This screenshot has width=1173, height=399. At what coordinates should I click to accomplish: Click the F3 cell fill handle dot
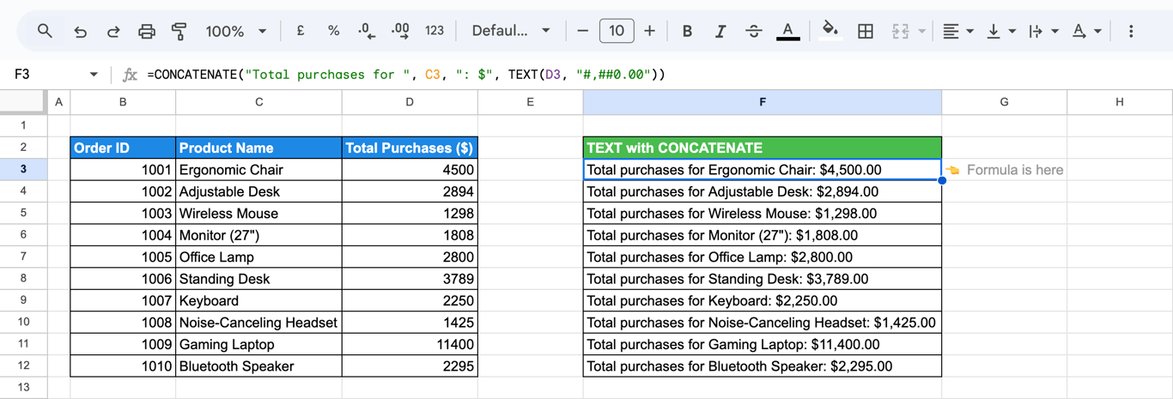[x=942, y=180]
